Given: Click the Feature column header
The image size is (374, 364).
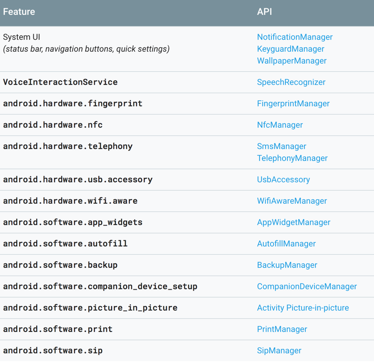Looking at the screenshot, I should click(x=19, y=12).
